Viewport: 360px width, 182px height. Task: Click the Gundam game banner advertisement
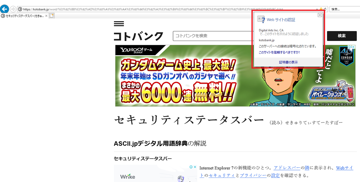pyautogui.click(x=235, y=76)
